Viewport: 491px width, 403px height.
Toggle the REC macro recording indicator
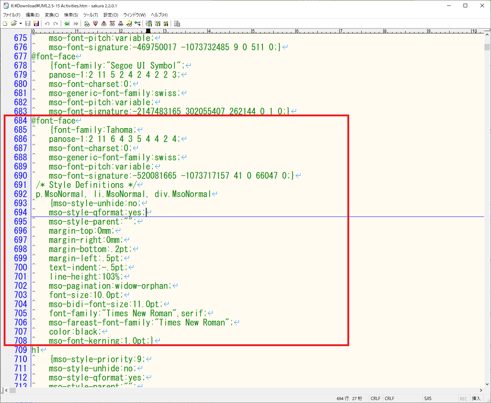pyautogui.click(x=464, y=399)
